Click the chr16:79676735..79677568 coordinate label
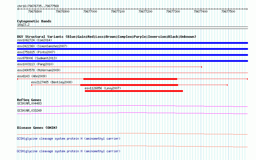Image resolution: width=256 pixels, height=160 pixels. 38,6
